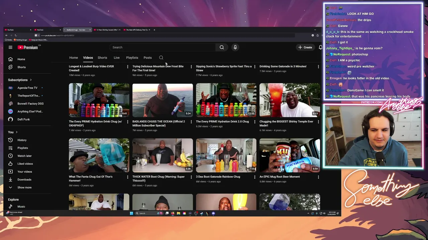Click the browser address bar
This screenshot has width=428, height=240.
[x=164, y=35]
